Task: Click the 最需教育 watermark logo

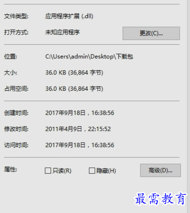Action: click(160, 199)
